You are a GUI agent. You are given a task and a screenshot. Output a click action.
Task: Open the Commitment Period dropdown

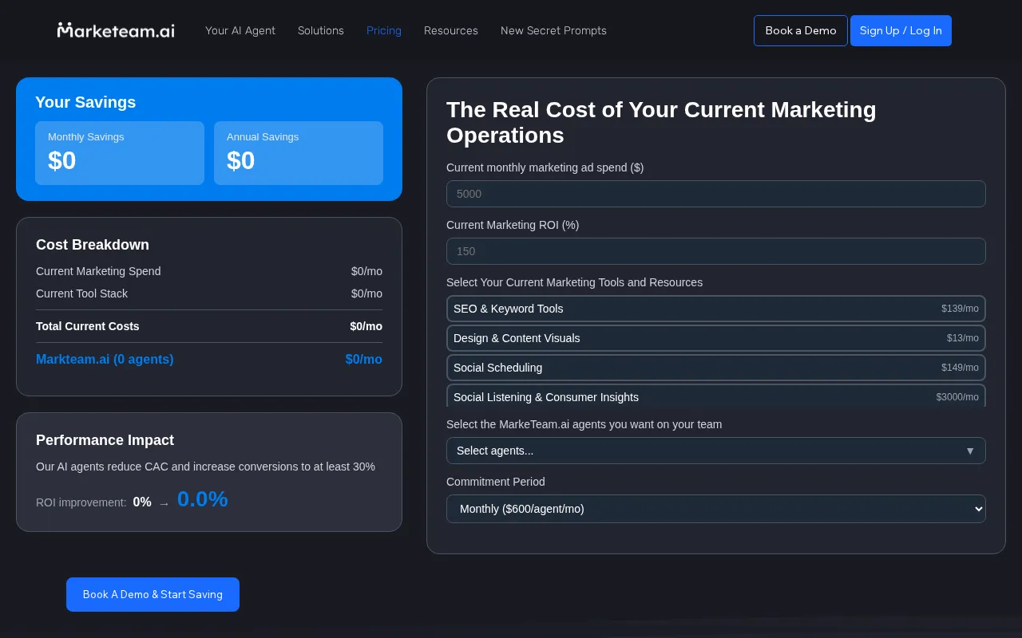pyautogui.click(x=716, y=509)
